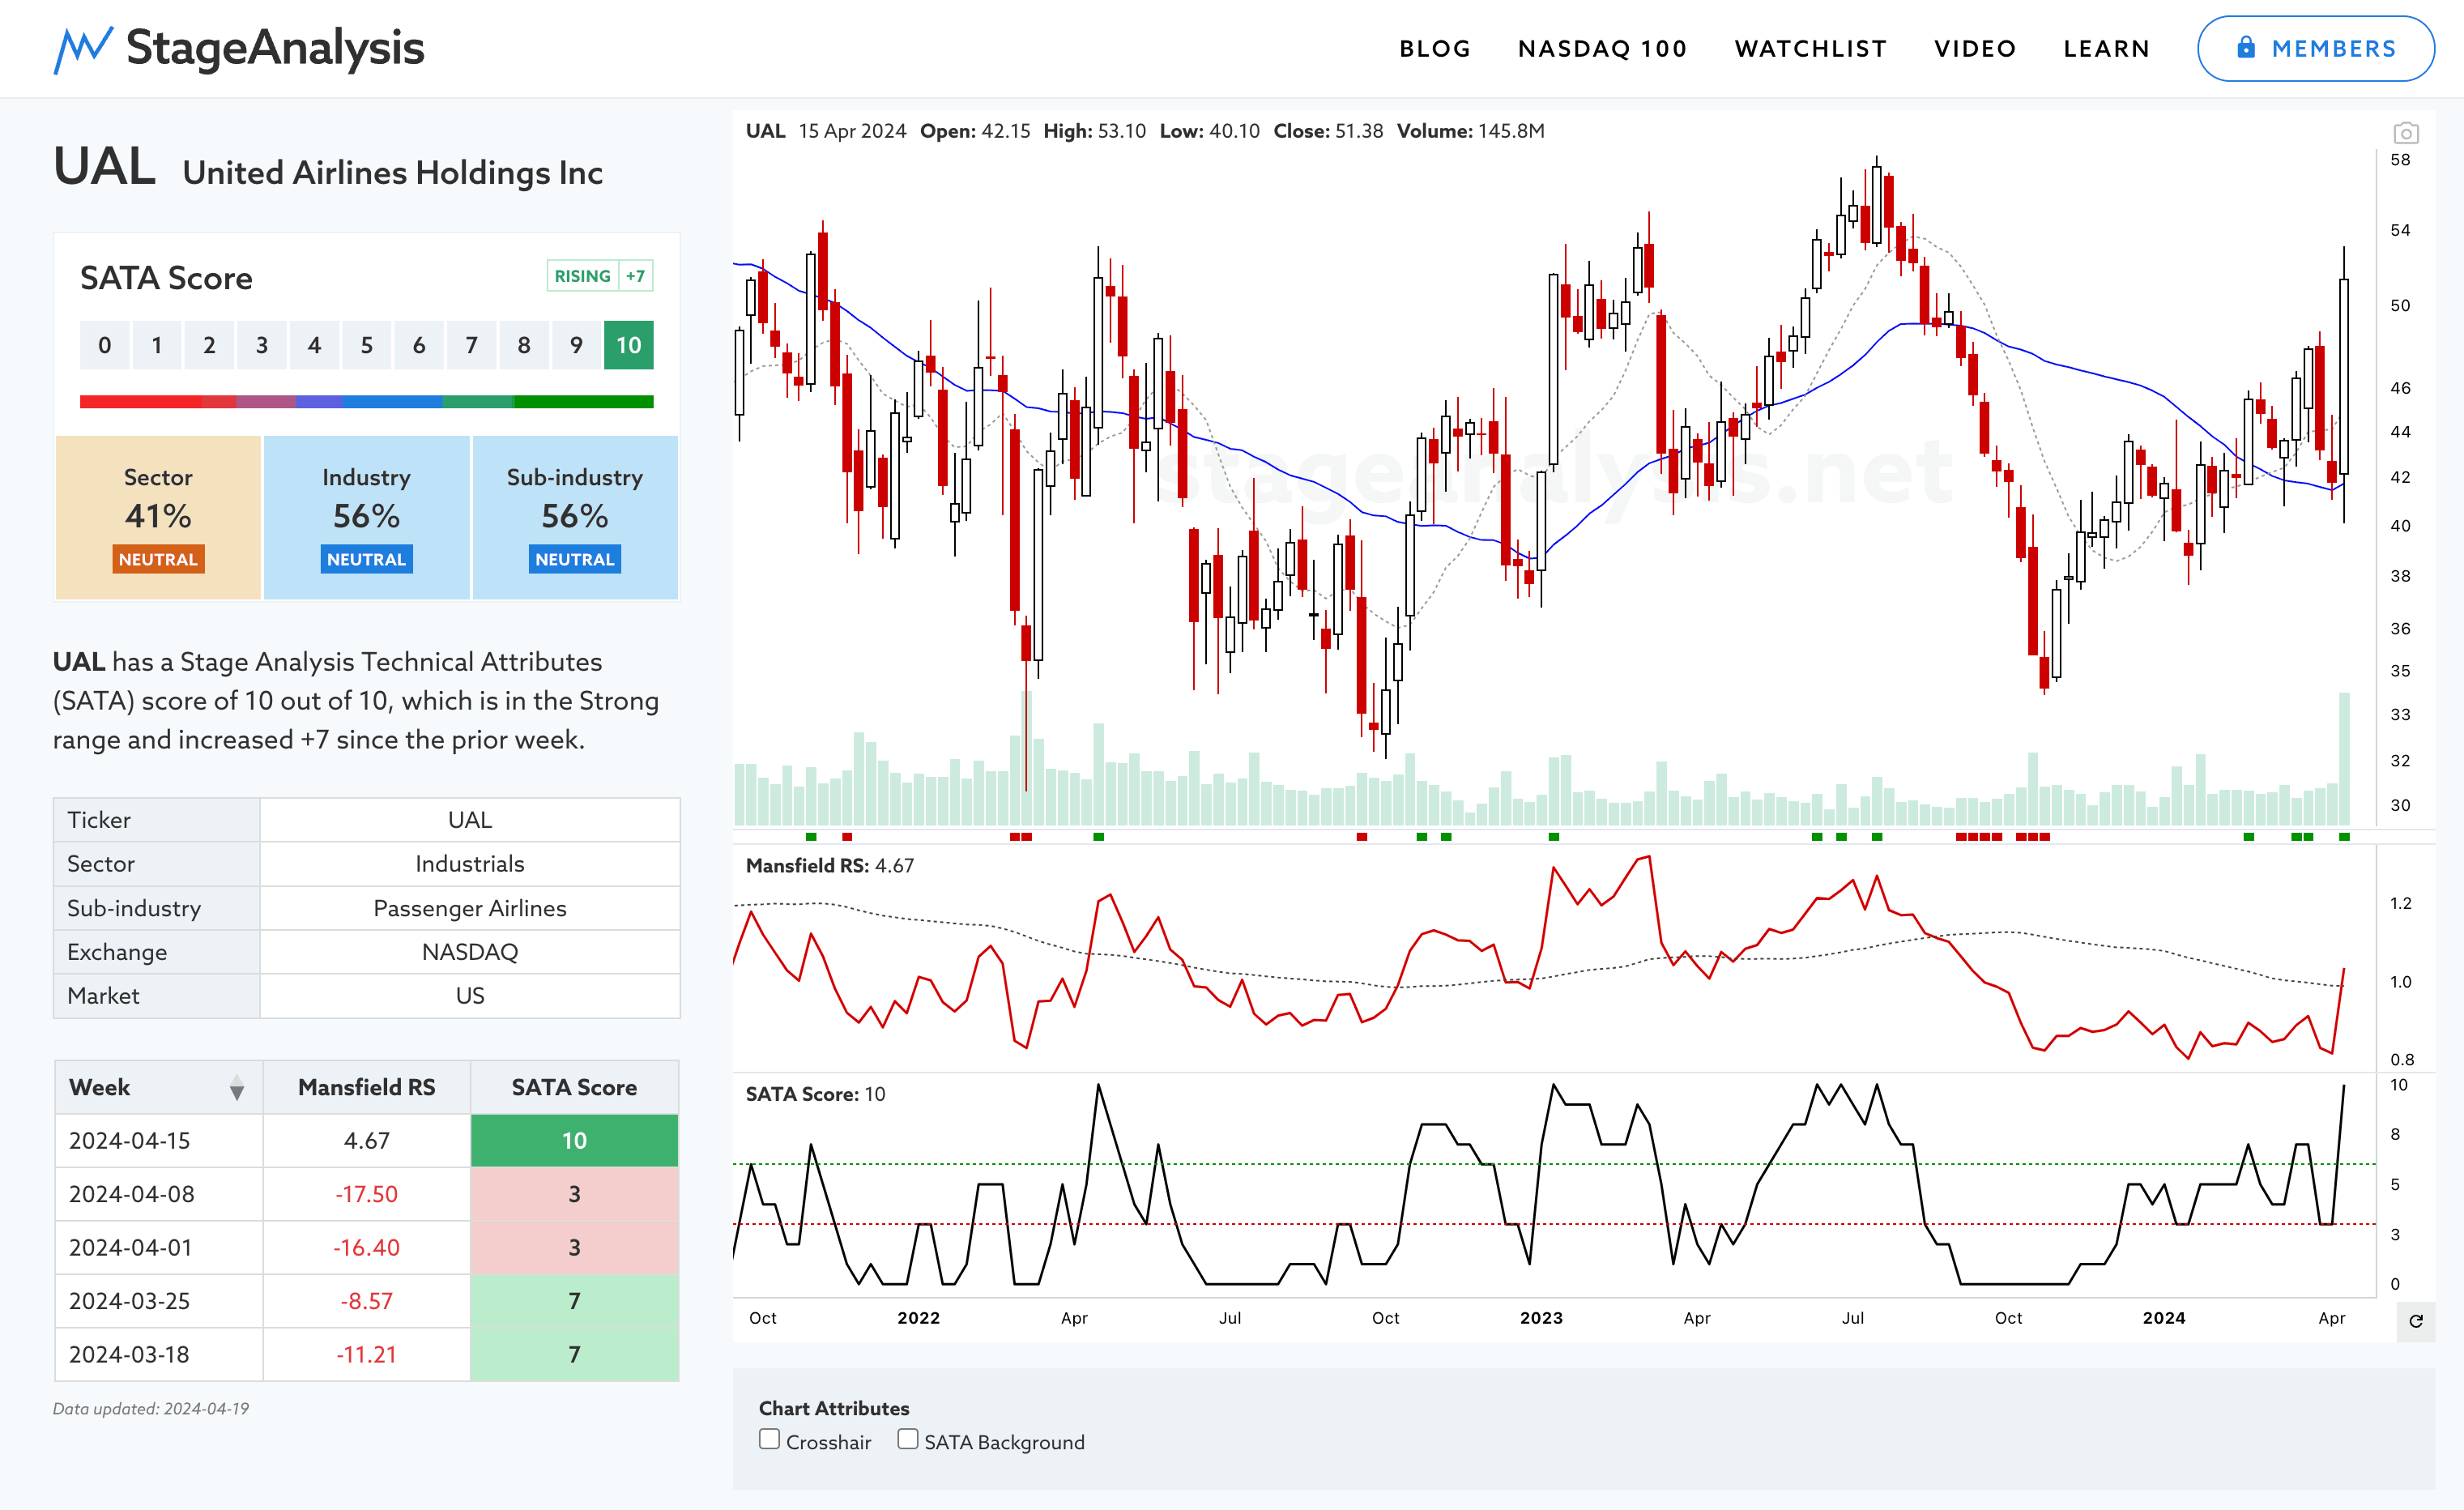
Task: Click SATA score box 10
Action: pyautogui.click(x=628, y=345)
